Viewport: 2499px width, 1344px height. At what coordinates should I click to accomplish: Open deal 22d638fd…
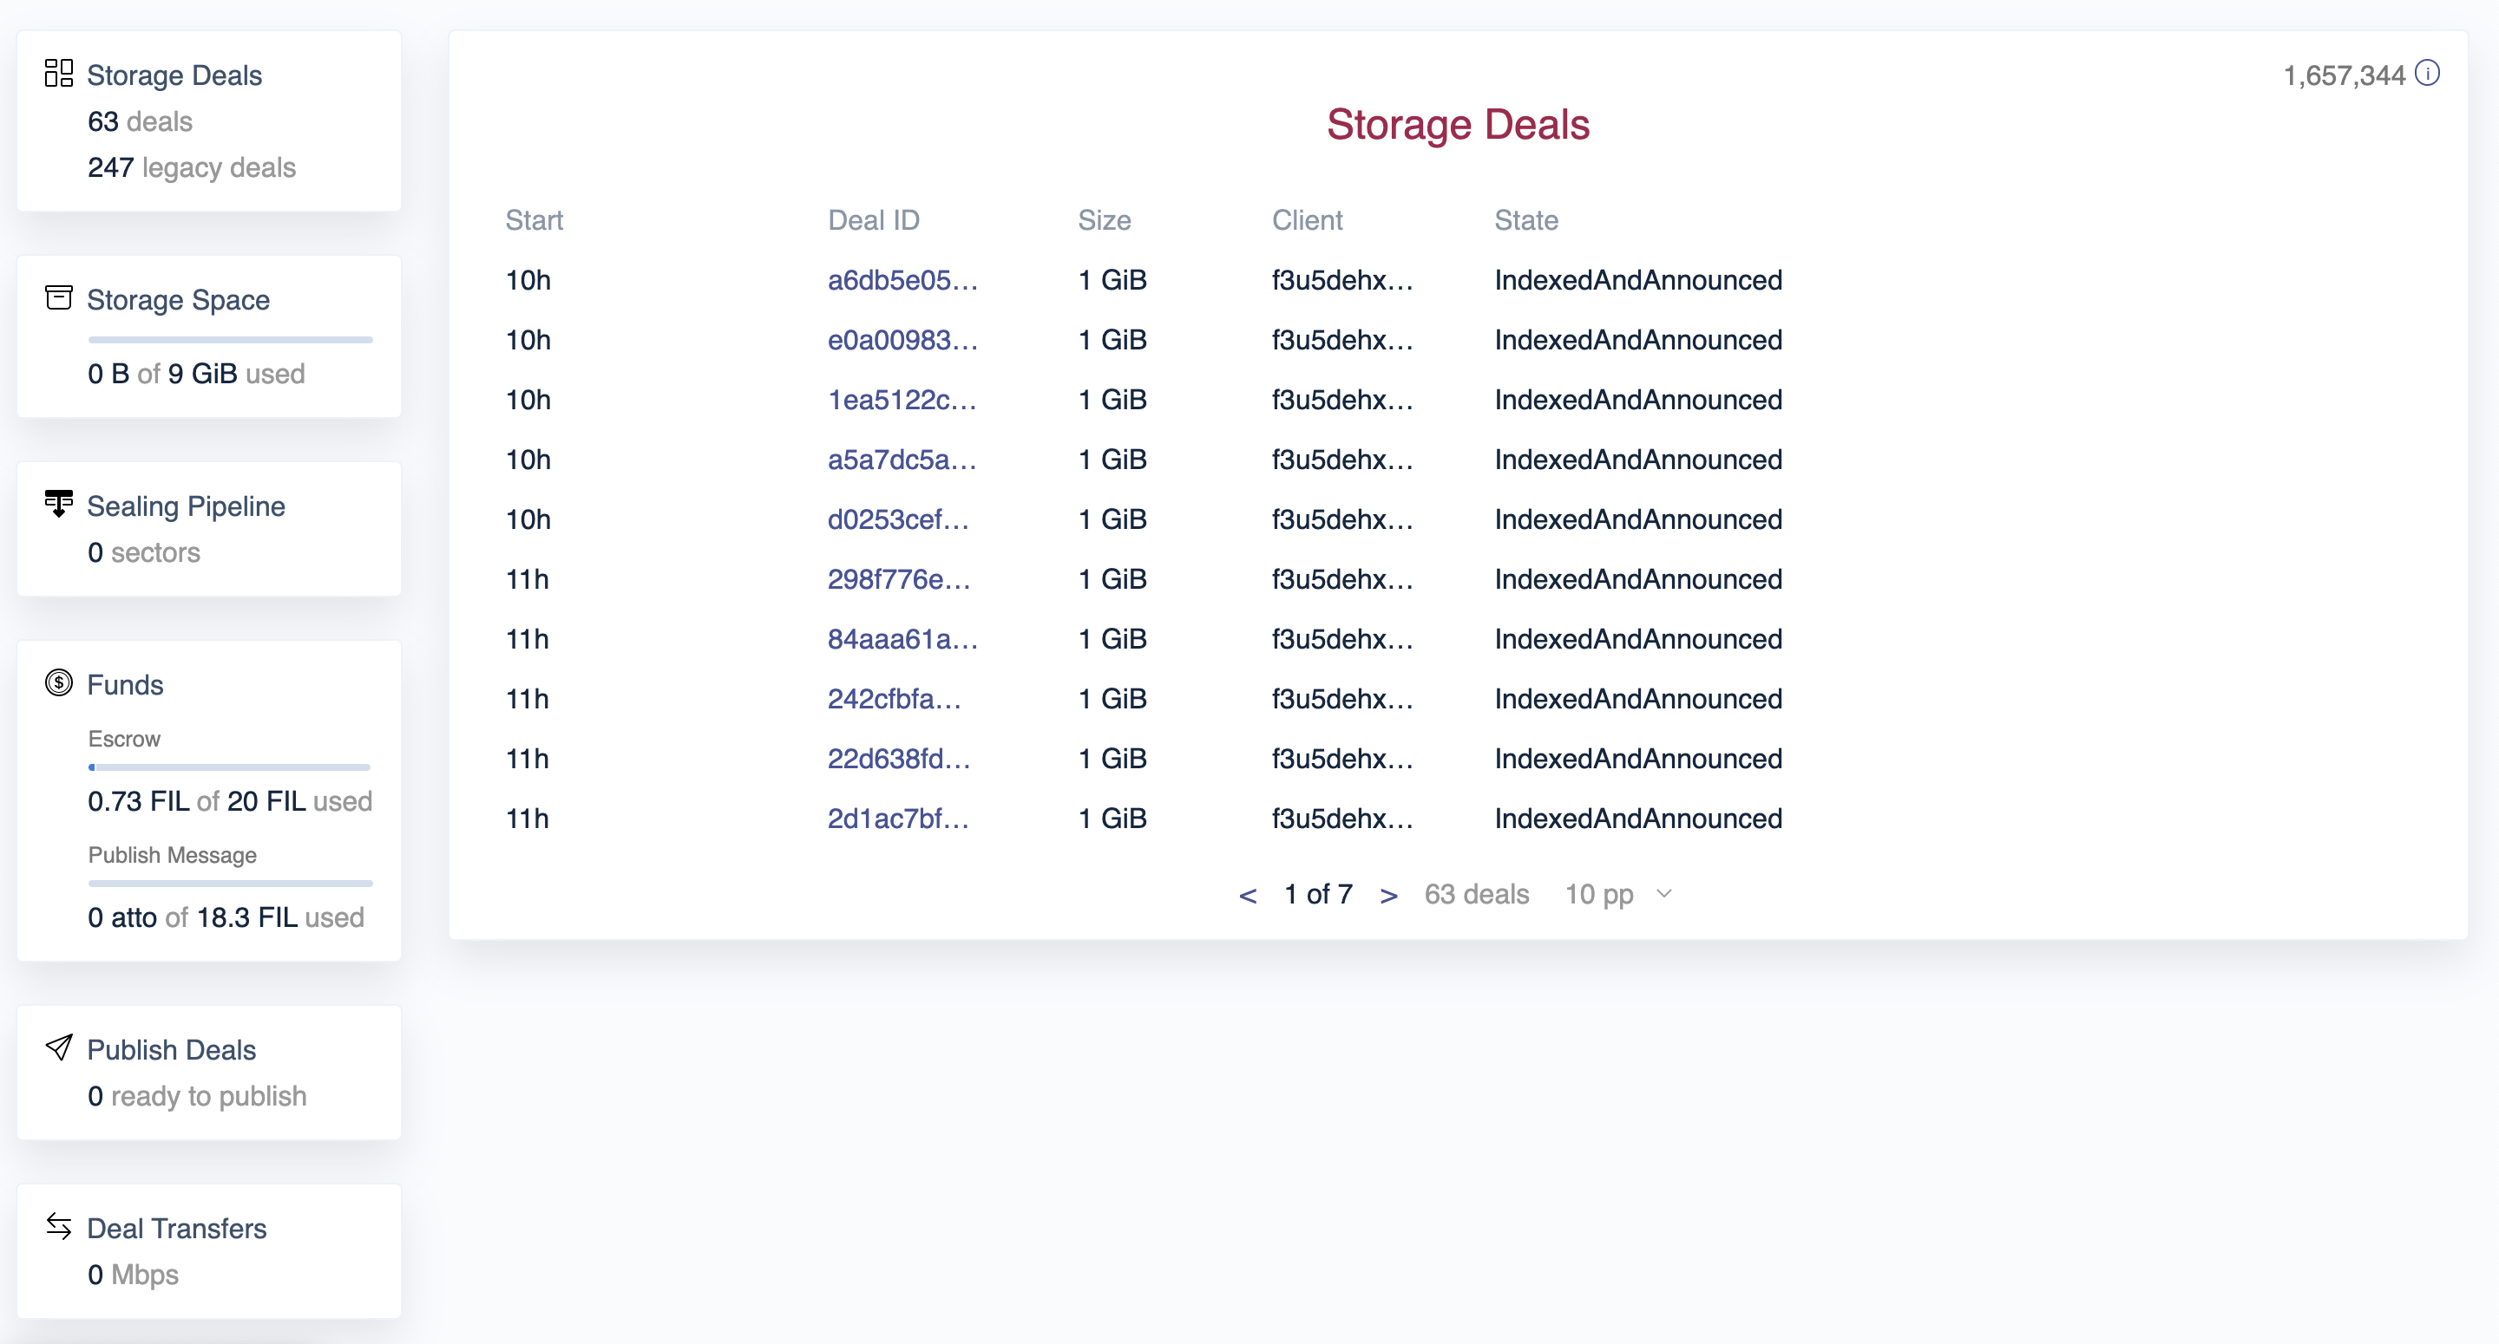coord(898,760)
